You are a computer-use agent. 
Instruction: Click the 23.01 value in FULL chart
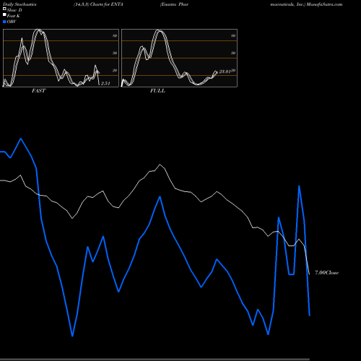[x=225, y=71]
